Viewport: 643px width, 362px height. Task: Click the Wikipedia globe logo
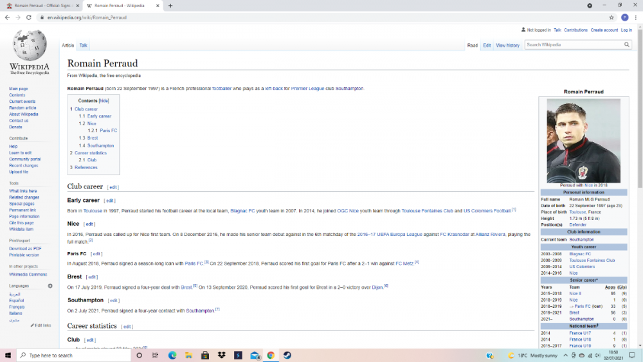coord(29,46)
